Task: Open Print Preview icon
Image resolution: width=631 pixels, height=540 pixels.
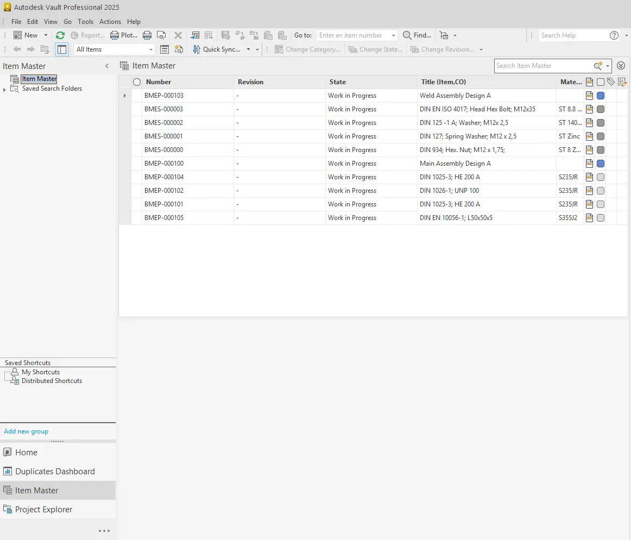Action: [x=161, y=35]
